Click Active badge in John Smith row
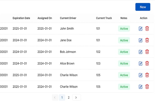The image size is (155, 103). point(124,29)
